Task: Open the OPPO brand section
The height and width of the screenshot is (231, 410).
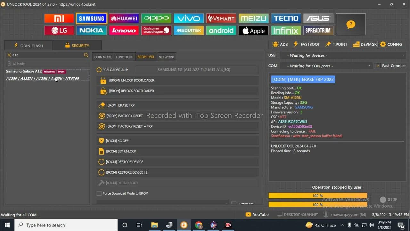Action: (x=156, y=18)
